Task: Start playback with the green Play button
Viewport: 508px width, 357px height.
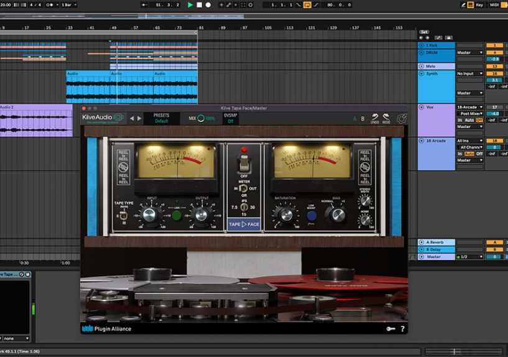Action: pyautogui.click(x=190, y=5)
